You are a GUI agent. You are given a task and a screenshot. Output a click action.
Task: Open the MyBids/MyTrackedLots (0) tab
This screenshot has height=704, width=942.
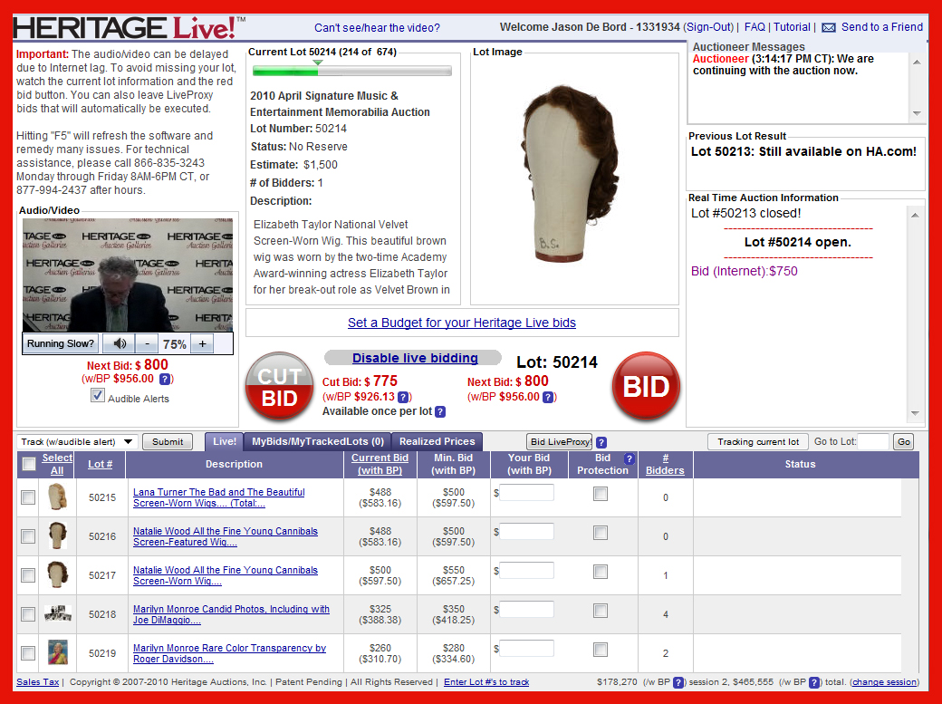(318, 441)
